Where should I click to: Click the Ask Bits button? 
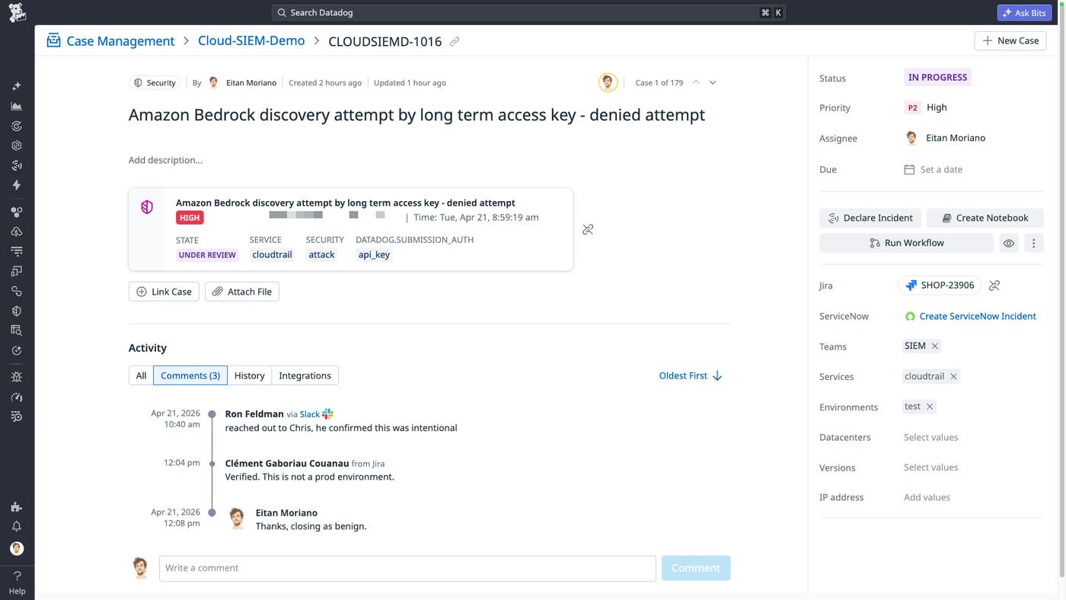pos(1024,12)
